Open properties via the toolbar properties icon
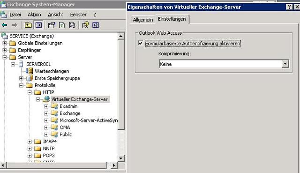Image resolution: width=300 pixels, height=173 pixels. [x=52, y=25]
